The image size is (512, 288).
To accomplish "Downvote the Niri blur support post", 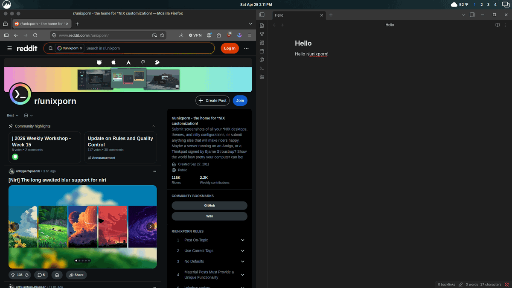I will pos(26,275).
